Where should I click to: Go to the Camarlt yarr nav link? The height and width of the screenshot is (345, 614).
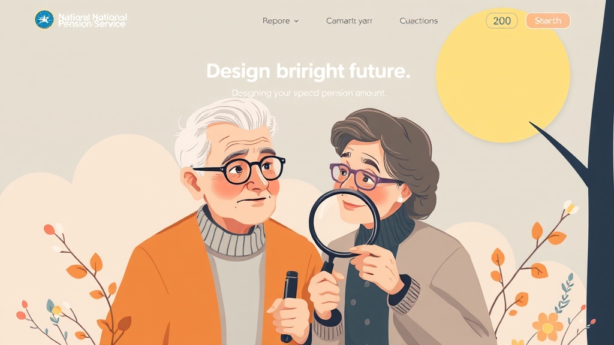coord(349,21)
